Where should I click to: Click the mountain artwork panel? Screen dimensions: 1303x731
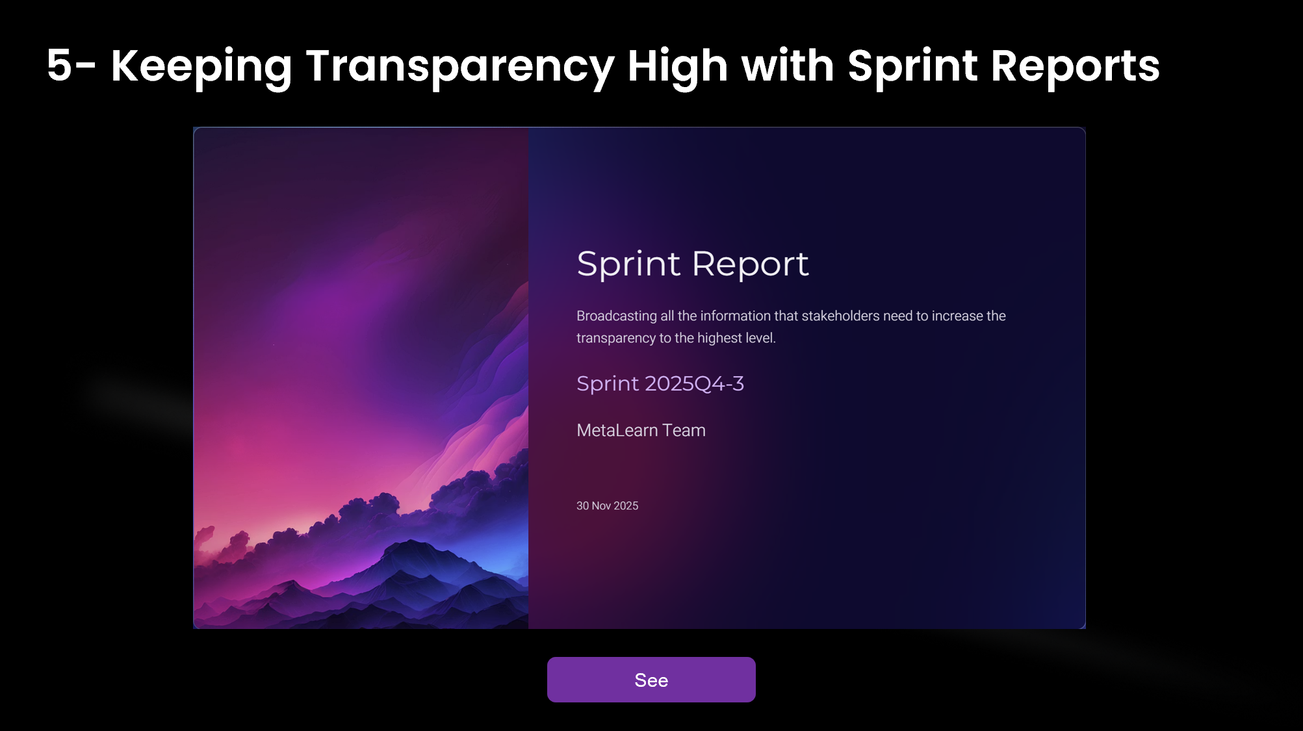(x=361, y=377)
